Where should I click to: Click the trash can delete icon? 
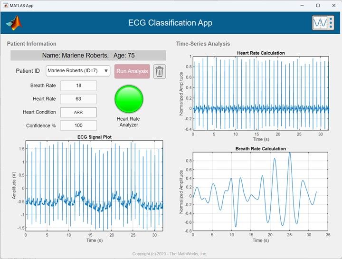[x=160, y=71]
